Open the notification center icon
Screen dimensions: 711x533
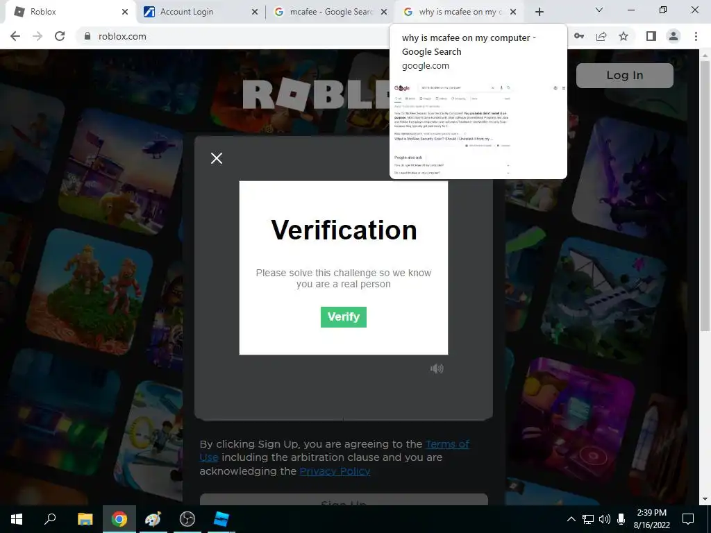pyautogui.click(x=688, y=519)
